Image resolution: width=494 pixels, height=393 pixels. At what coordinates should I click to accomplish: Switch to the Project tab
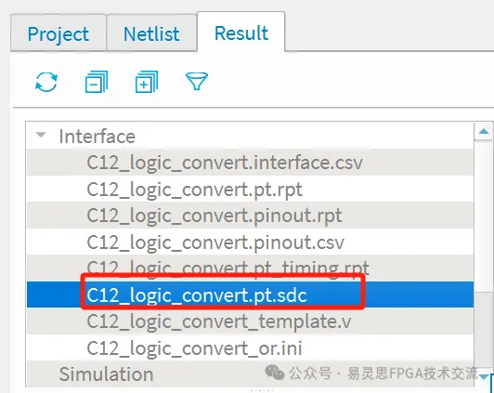point(58,33)
